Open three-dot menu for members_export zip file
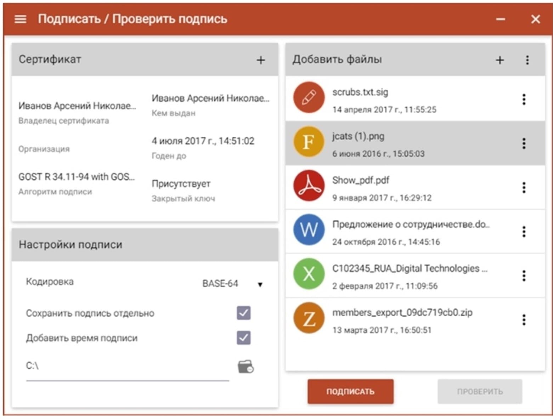Screen dimensions: 553x420 [x=524, y=320]
